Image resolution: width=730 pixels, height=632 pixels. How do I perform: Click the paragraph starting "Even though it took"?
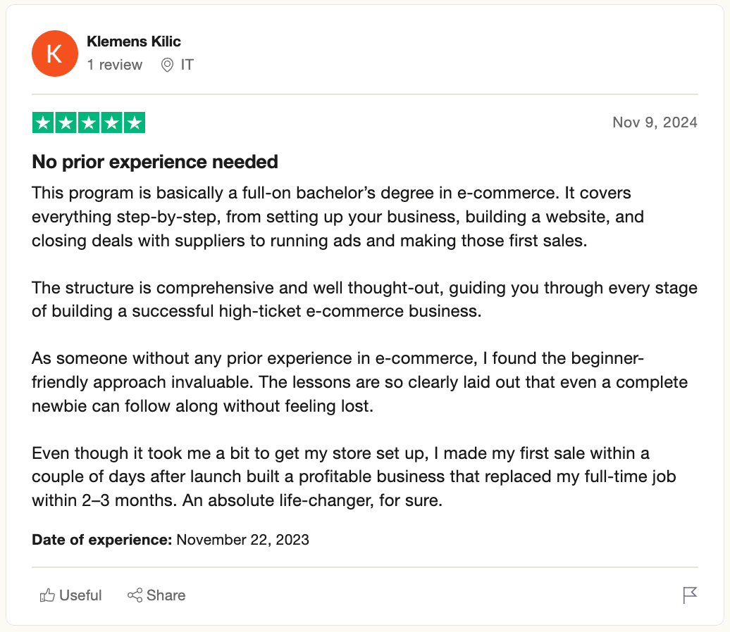[352, 478]
